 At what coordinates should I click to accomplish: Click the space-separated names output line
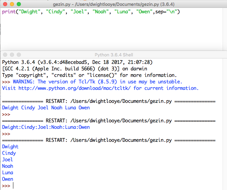pyautogui.click(x=46, y=108)
